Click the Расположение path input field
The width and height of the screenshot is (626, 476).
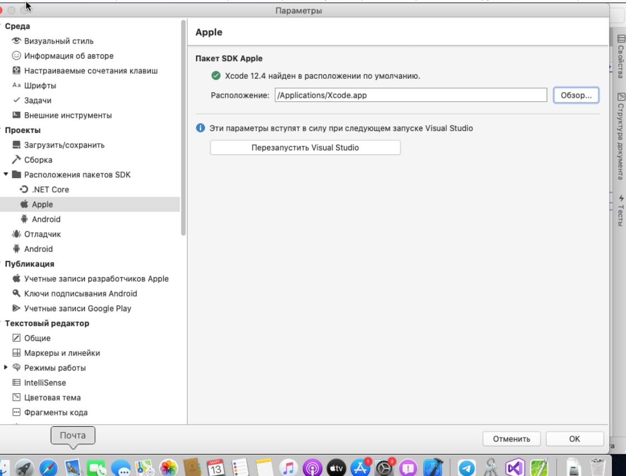(410, 95)
